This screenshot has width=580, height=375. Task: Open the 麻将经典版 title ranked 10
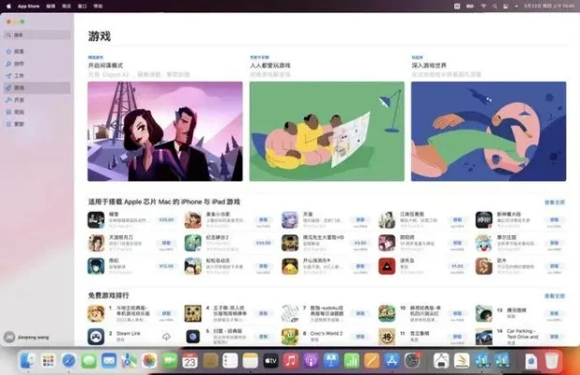click(425, 310)
